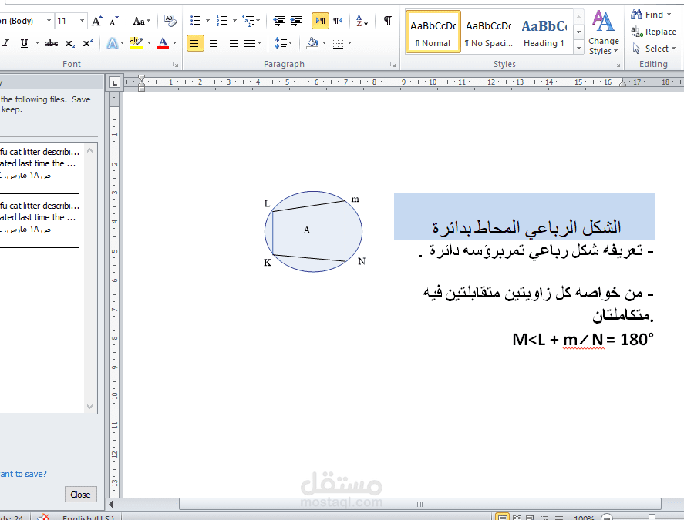Enable Center alignment
Image resolution: width=684 pixels, height=520 pixels.
pos(214,42)
